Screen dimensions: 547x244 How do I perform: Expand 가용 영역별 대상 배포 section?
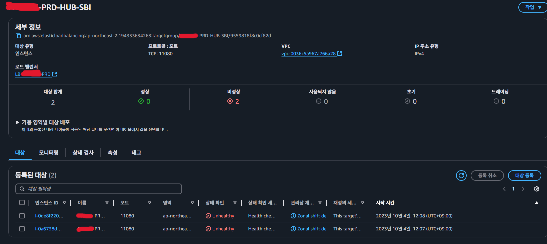(x=18, y=122)
